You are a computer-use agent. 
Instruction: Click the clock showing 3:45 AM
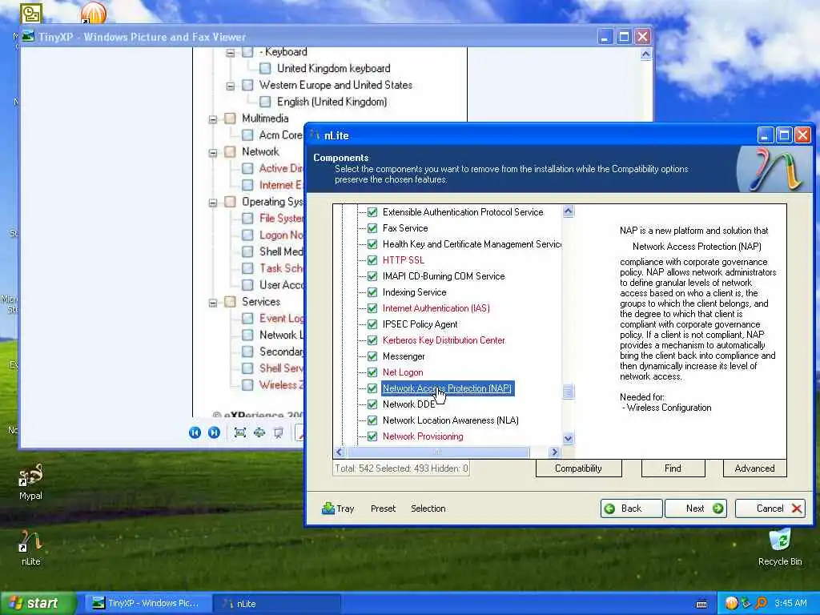tap(790, 604)
